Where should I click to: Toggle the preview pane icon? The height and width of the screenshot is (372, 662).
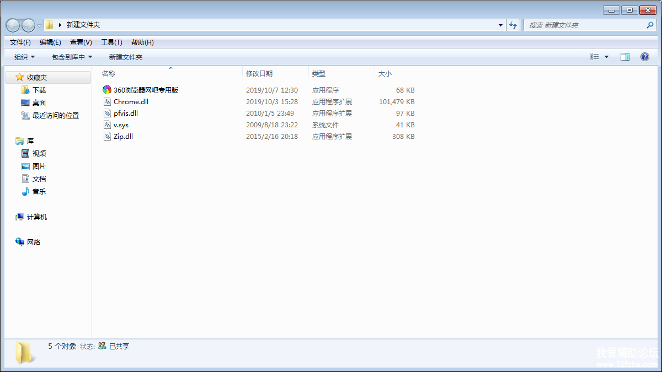624,57
